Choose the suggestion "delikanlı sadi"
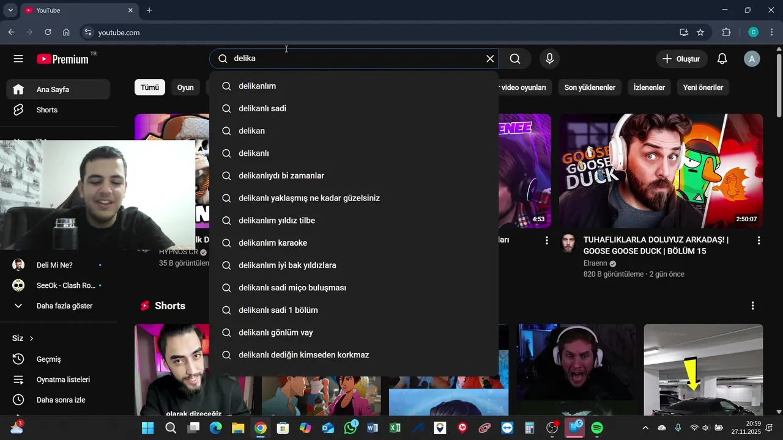Screen dimensions: 783x440 (354, 109)
